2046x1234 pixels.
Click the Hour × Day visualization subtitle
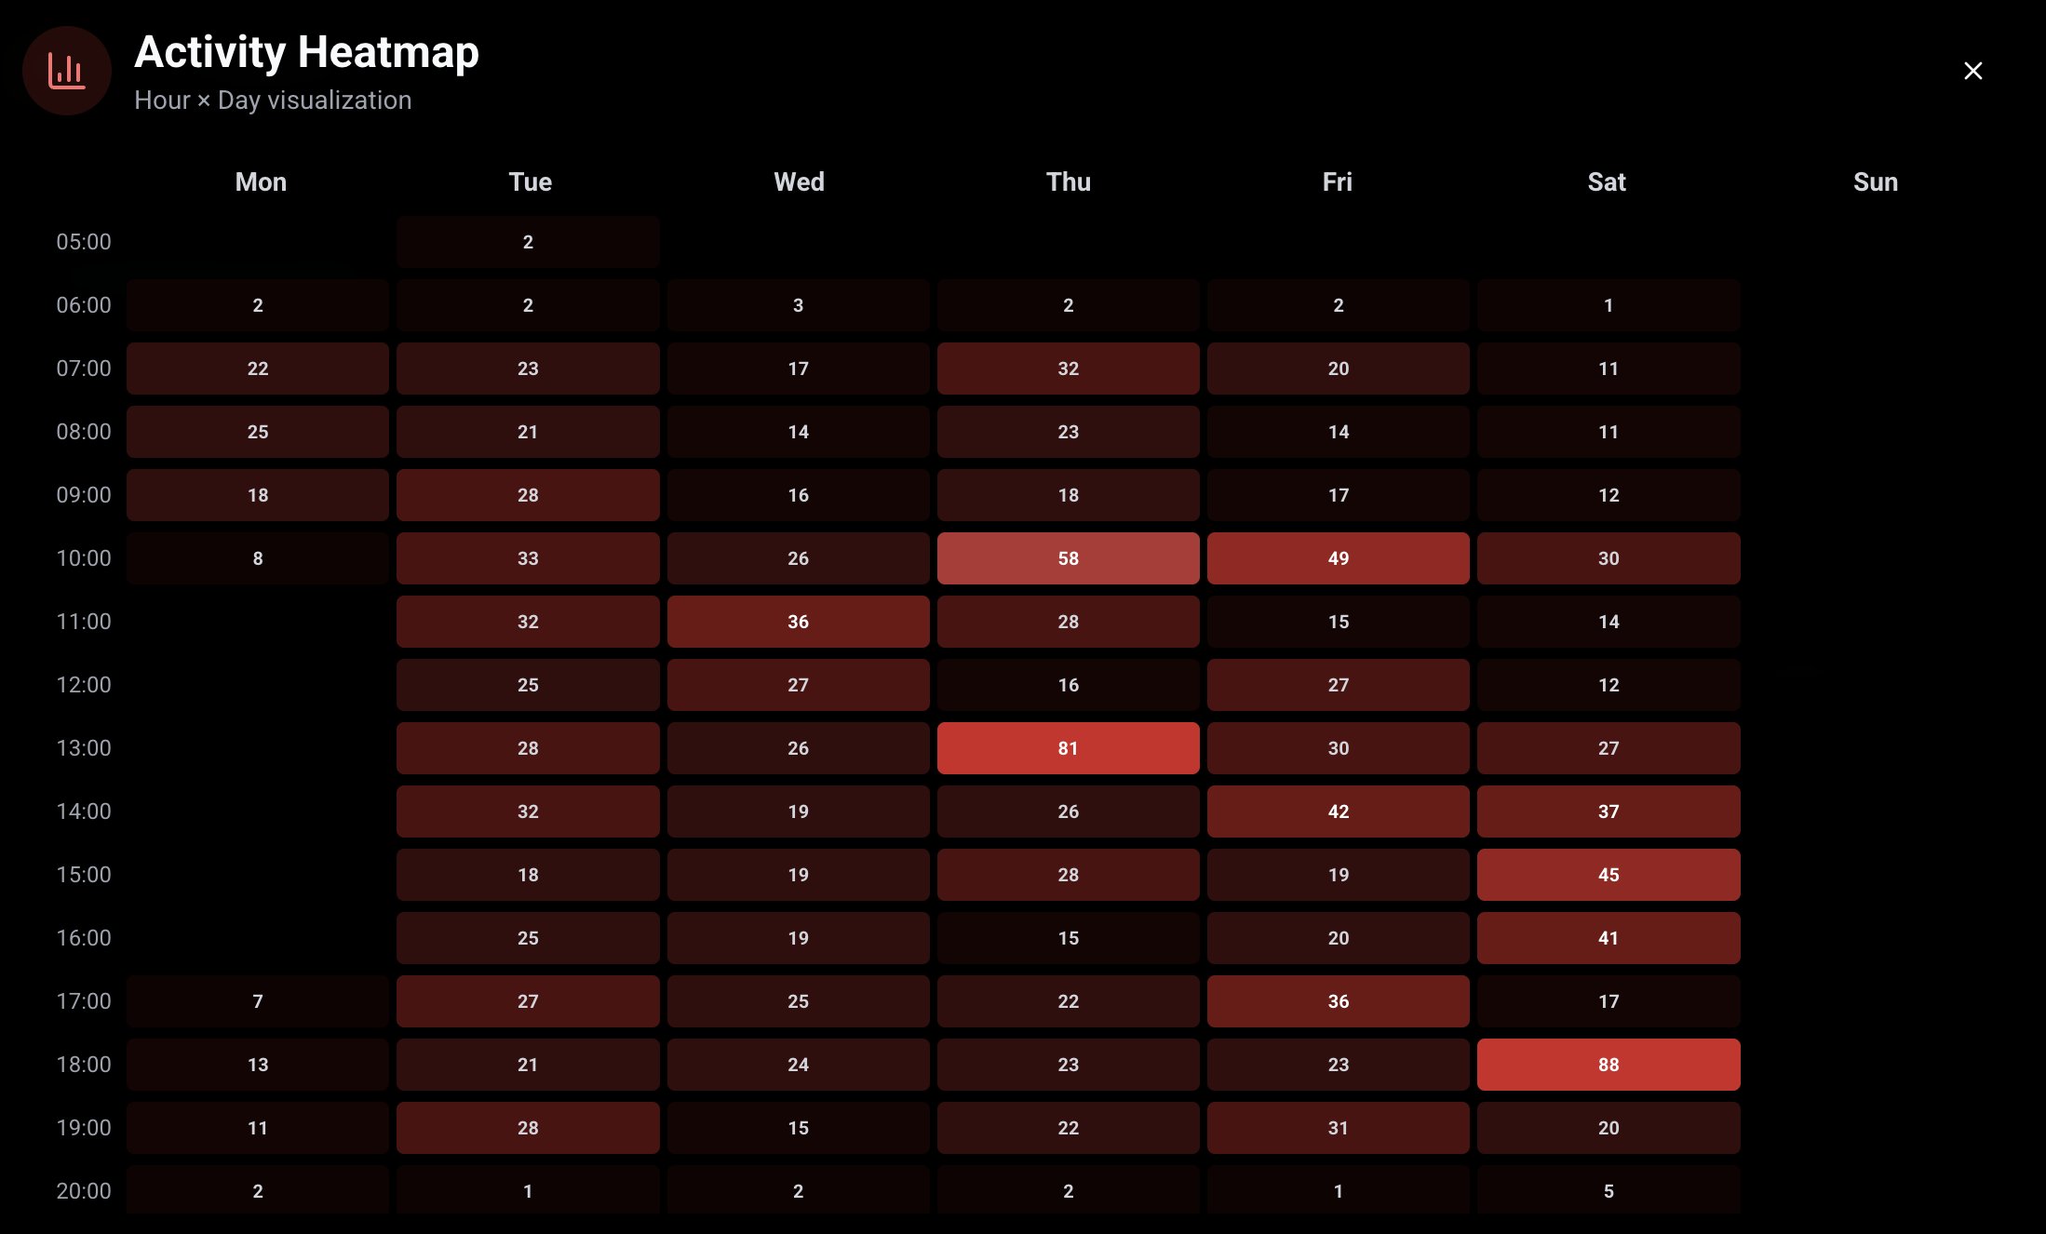click(x=273, y=100)
